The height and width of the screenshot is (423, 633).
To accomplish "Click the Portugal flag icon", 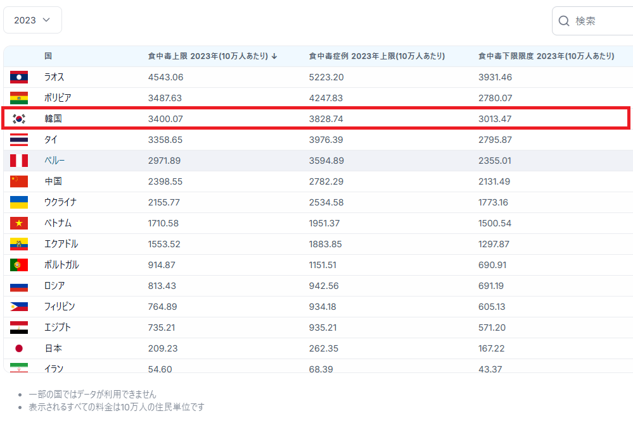I will [19, 265].
